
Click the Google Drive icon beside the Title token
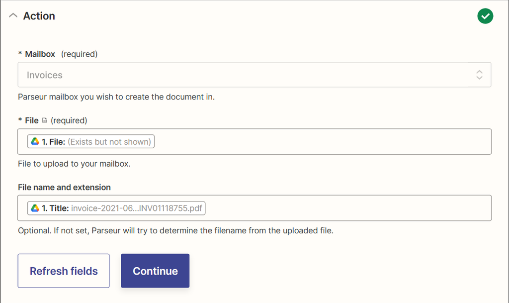point(35,208)
